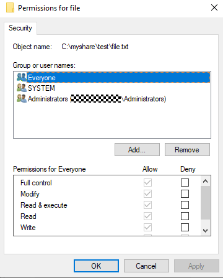
Task: Click the folder icon in title bar
Action: tap(10, 7)
